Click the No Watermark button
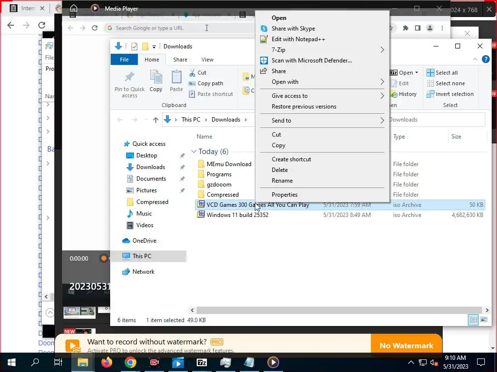The width and height of the screenshot is (497, 372). [x=406, y=345]
